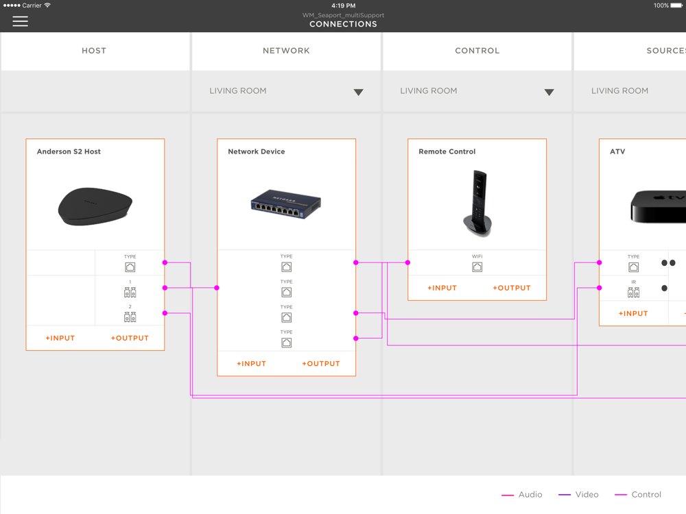Select the Remote Control device image
This screenshot has height=514, width=686.
pos(477,204)
